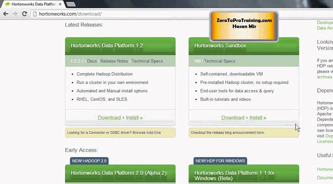Open the 1.2.3.1 version link
The image size is (333, 184).
click(77, 61)
